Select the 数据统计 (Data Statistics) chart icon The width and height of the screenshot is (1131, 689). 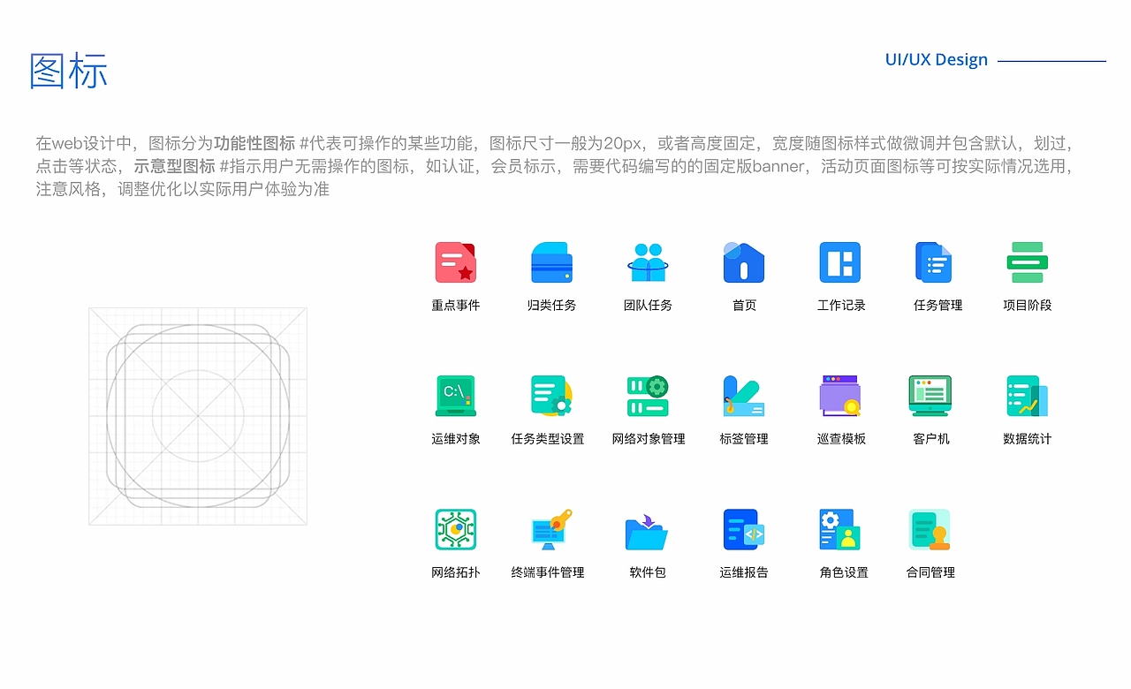pyautogui.click(x=1027, y=396)
